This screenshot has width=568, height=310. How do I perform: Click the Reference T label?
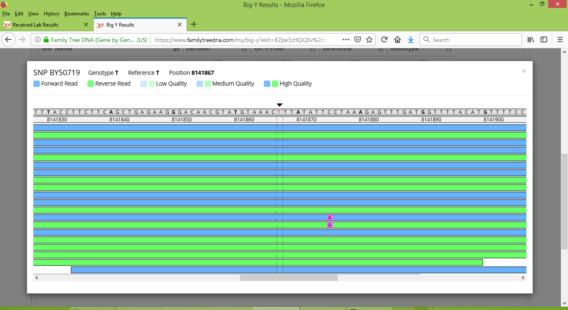tap(143, 73)
